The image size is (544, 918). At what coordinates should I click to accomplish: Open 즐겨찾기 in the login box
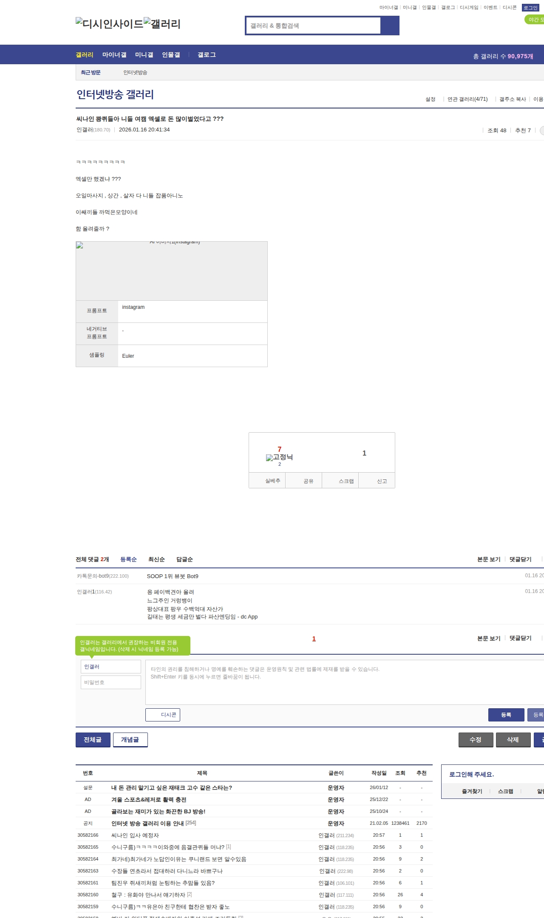tap(472, 791)
